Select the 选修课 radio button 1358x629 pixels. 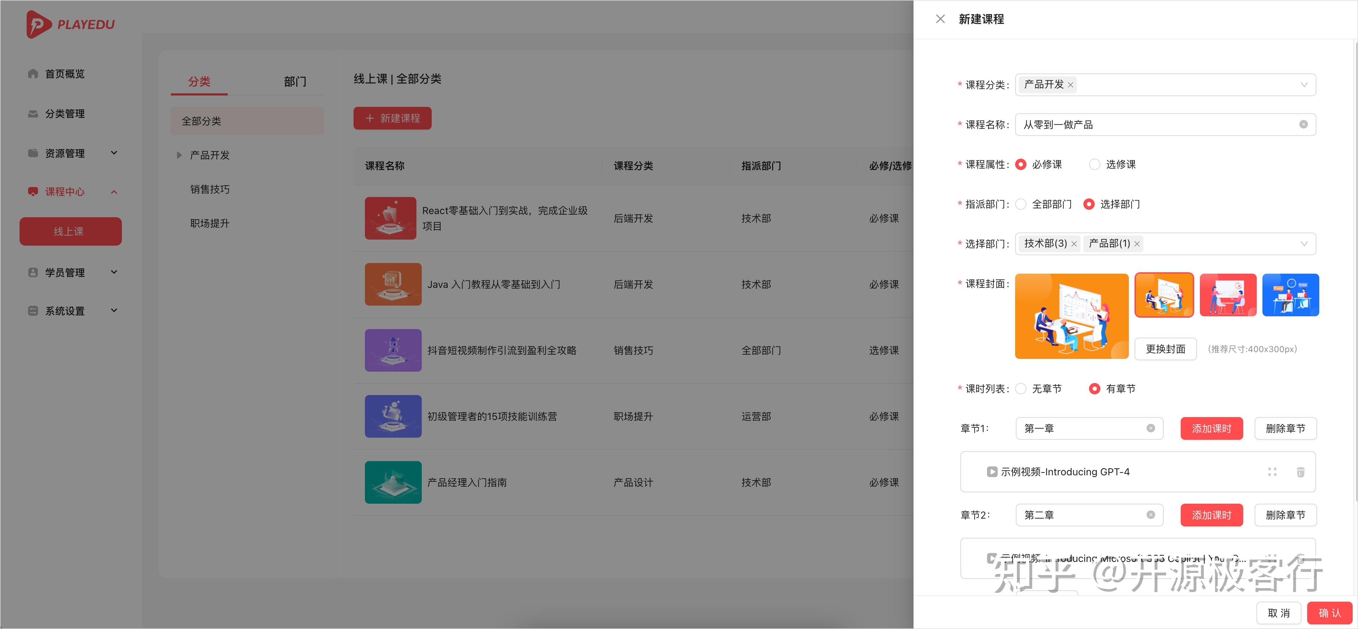point(1094,164)
